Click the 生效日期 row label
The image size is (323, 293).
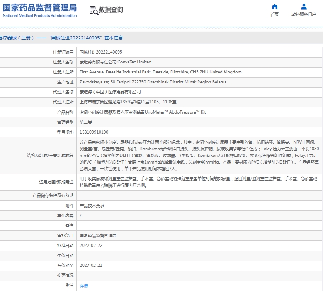pos(65,256)
